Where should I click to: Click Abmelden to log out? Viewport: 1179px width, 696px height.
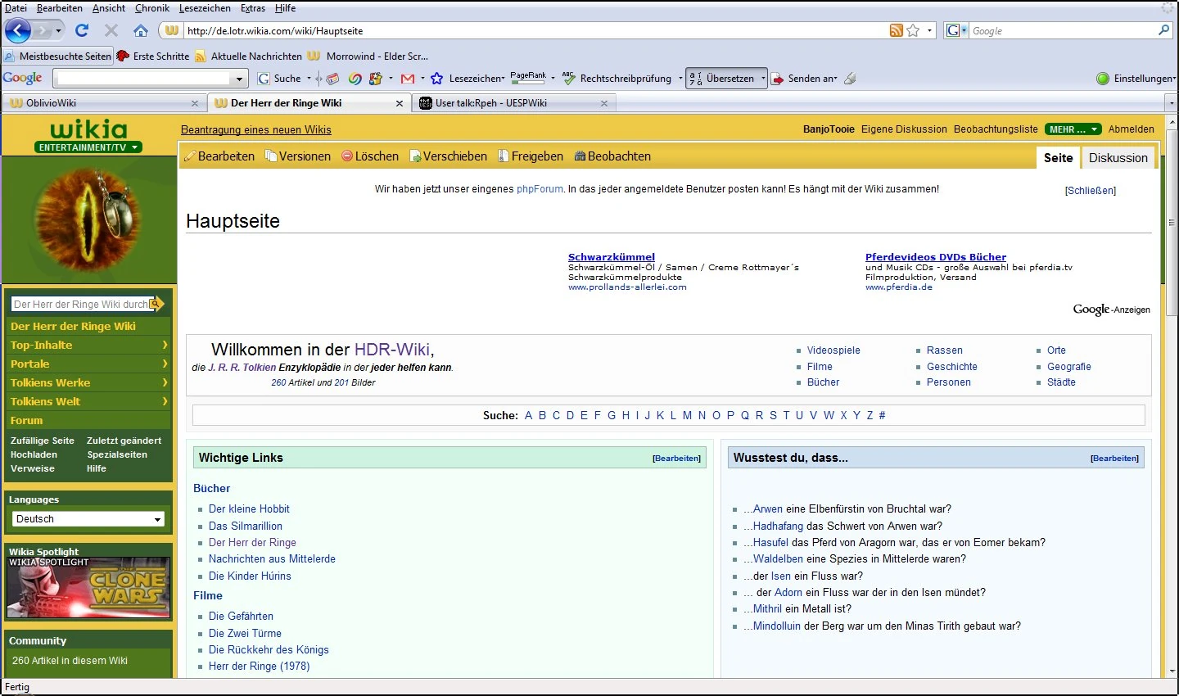point(1132,129)
